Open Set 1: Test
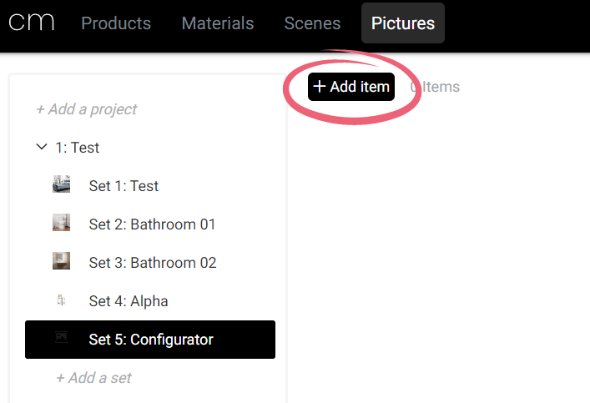The width and height of the screenshot is (590, 403). pyautogui.click(x=124, y=186)
